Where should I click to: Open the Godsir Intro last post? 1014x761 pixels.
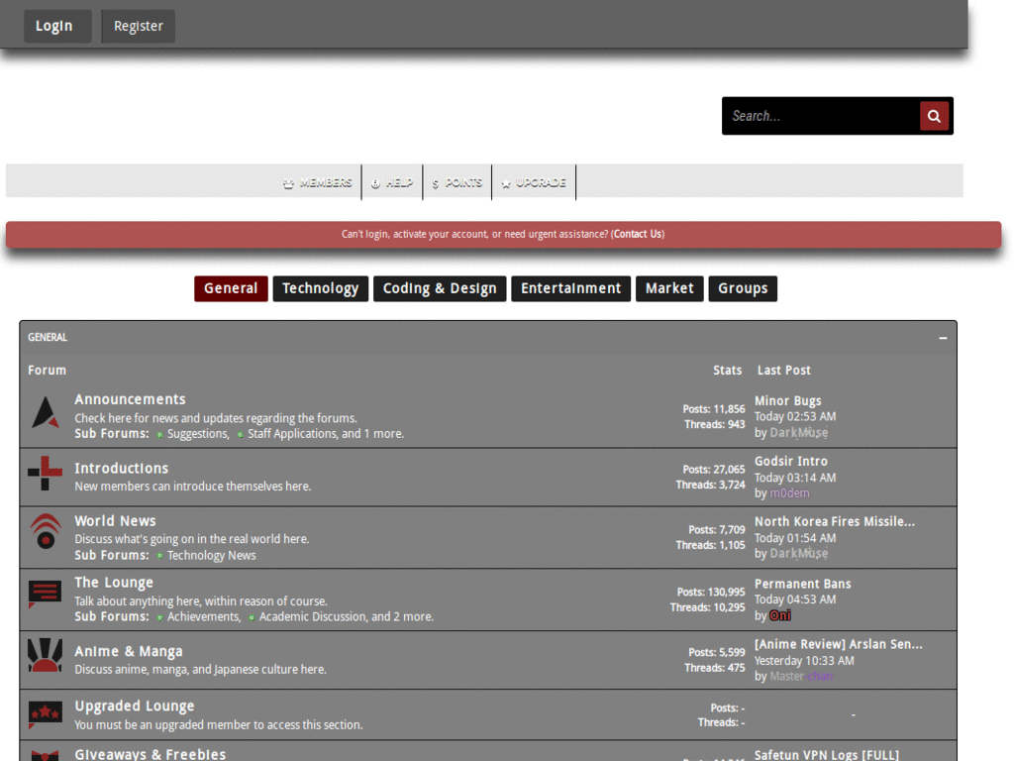(x=791, y=462)
